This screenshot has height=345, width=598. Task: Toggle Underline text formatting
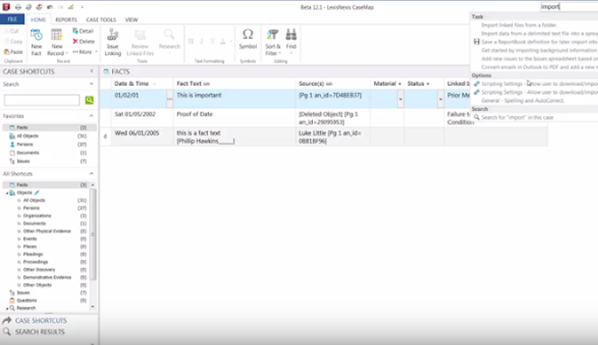pos(212,41)
